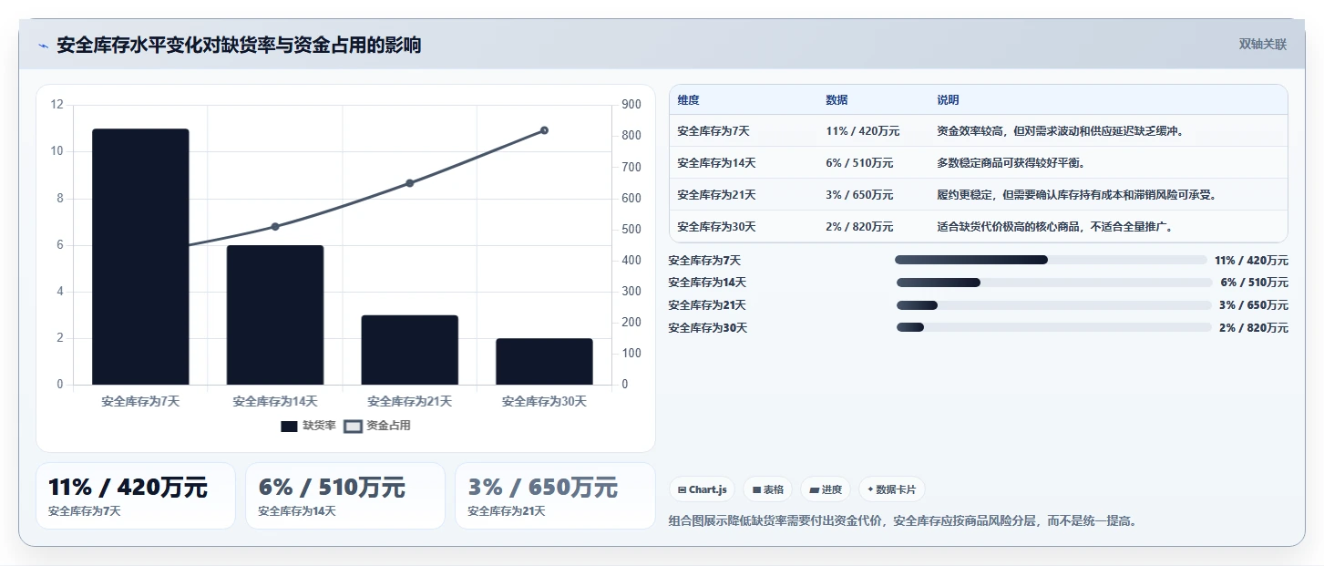The height and width of the screenshot is (566, 1324).
Task: Select the 3% / 650万元 summary card
Action: click(x=555, y=496)
